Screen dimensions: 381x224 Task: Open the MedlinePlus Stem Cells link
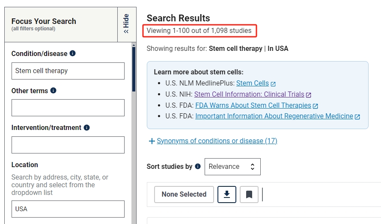pyautogui.click(x=253, y=83)
